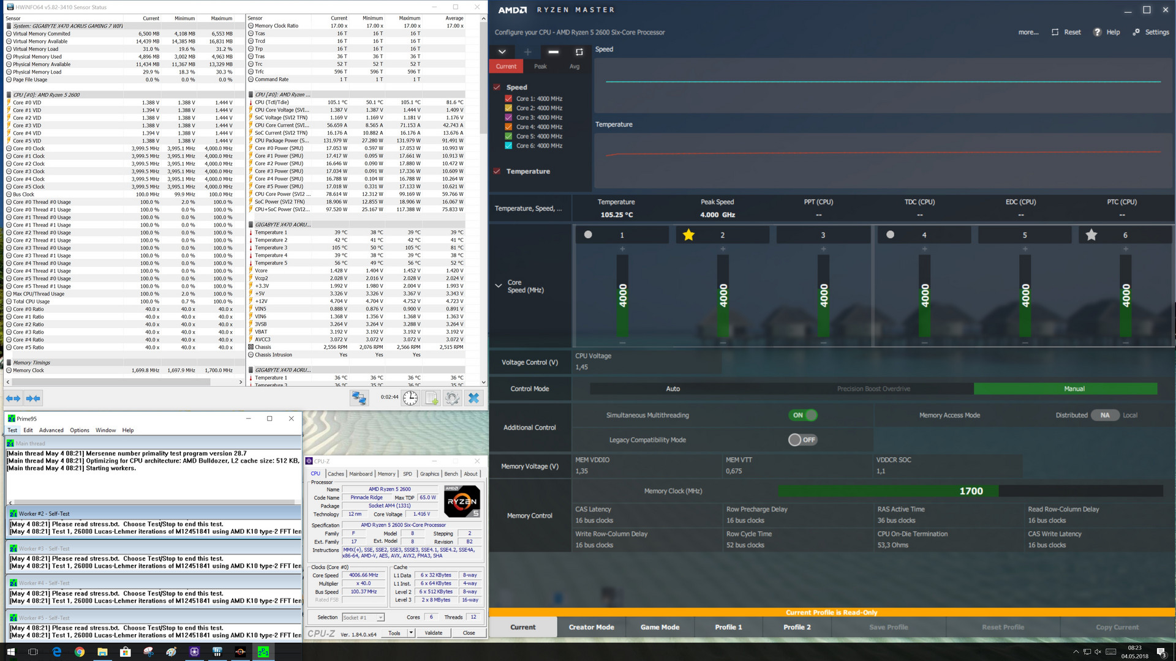This screenshot has width=1176, height=661.
Task: Select Manual control mode button
Action: (x=1065, y=389)
